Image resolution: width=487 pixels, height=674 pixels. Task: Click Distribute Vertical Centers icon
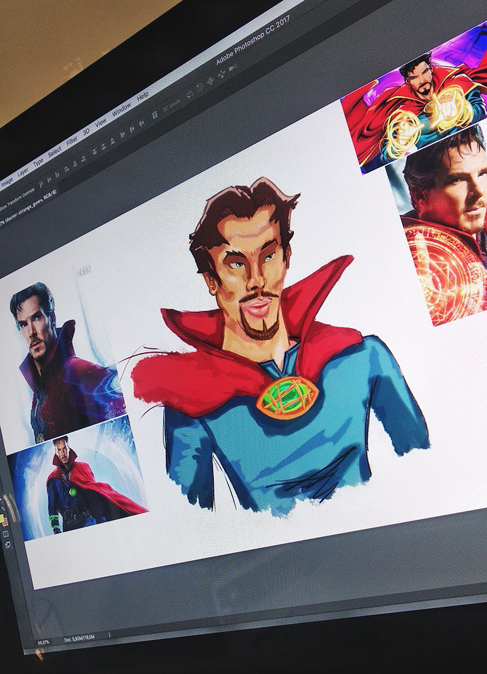(x=104, y=146)
